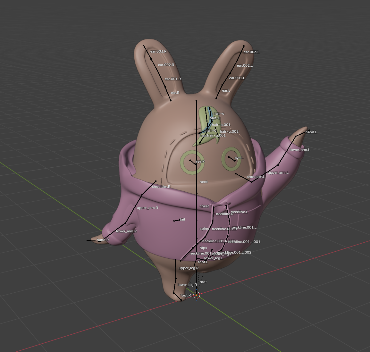This screenshot has height=352, width=370.
Task: Click the shoulder.R bone label
Action: pos(161,187)
